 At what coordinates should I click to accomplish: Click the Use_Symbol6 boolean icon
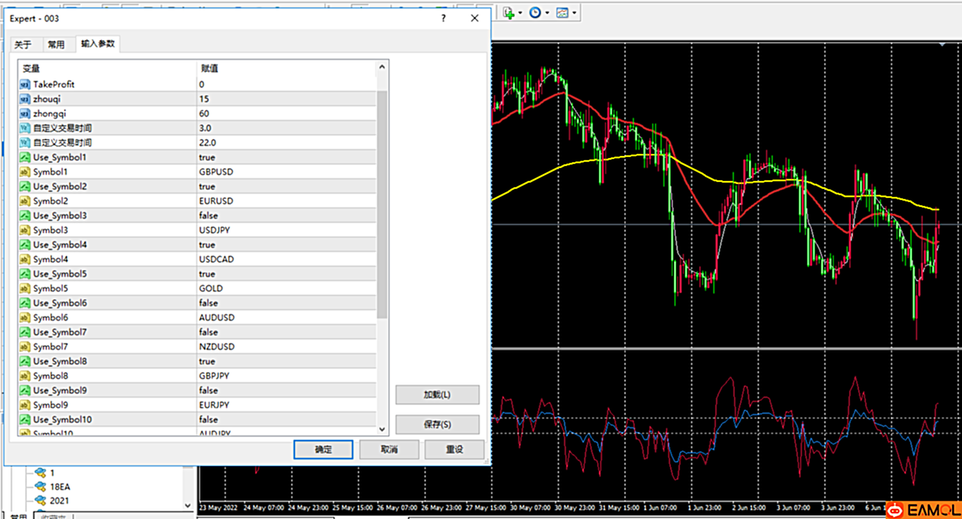25,303
